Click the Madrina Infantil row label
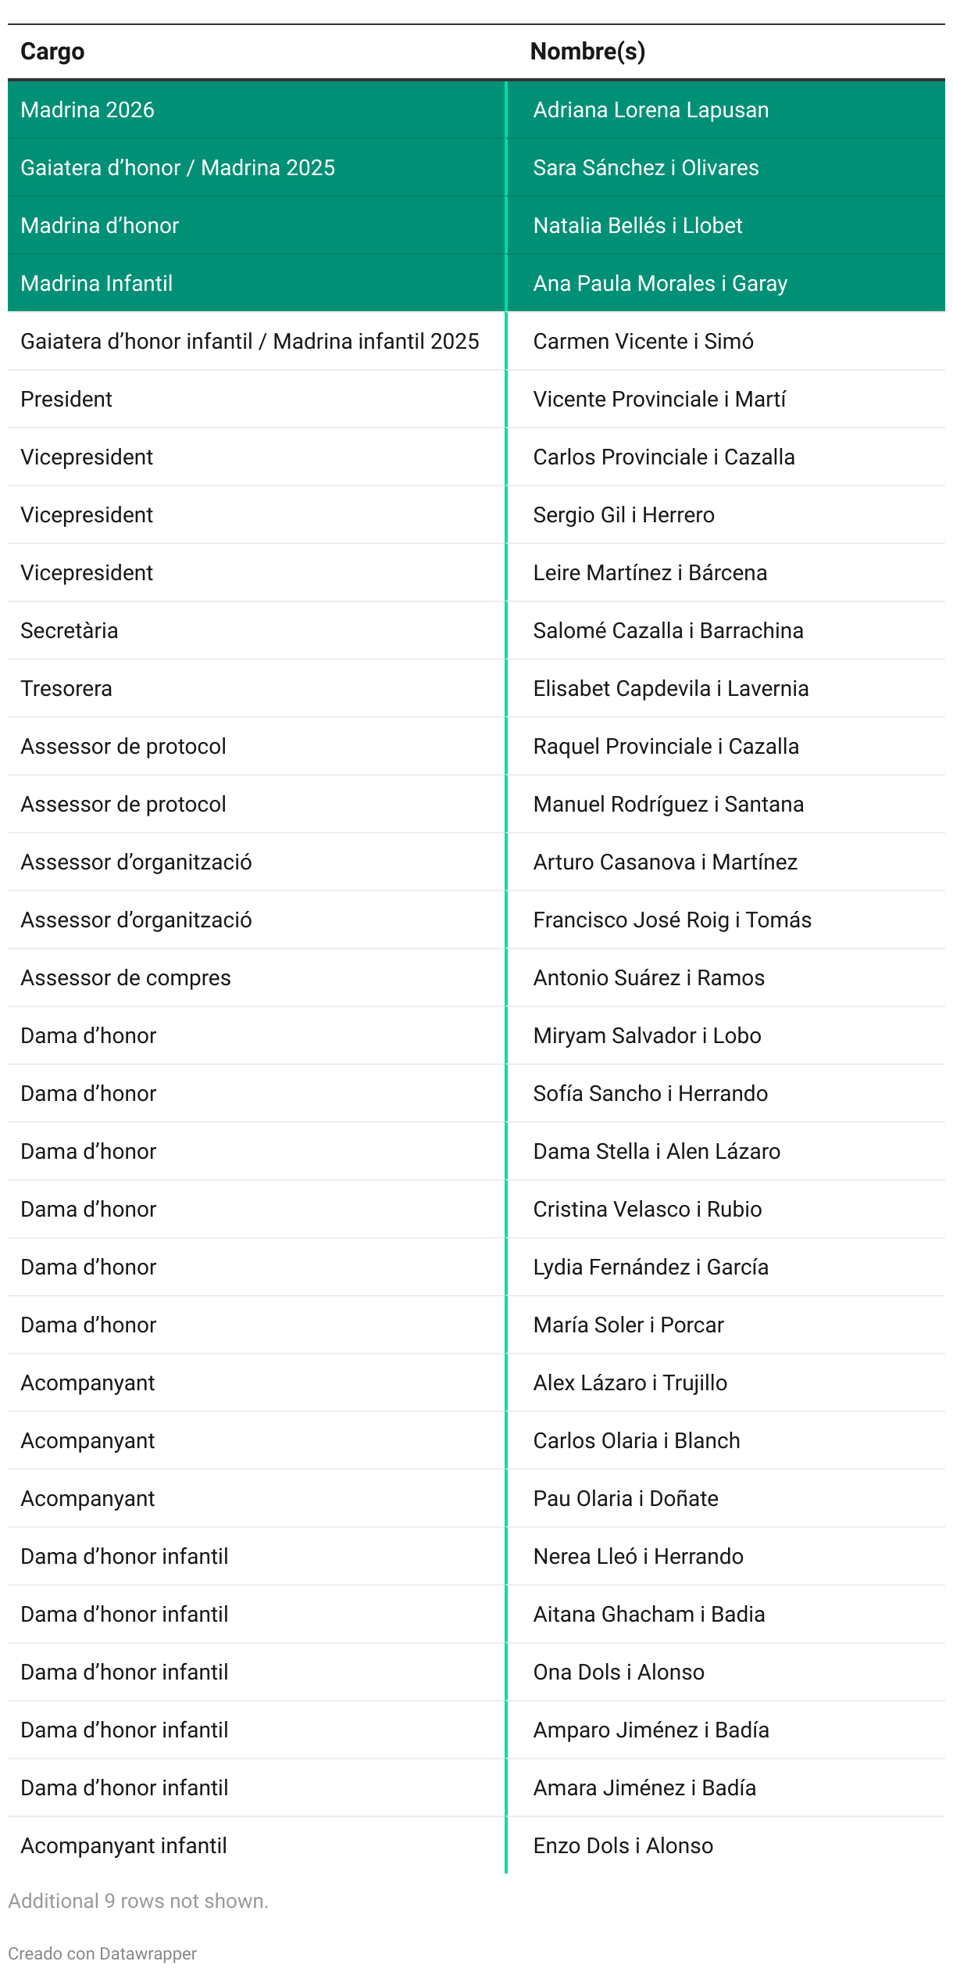 pyautogui.click(x=97, y=284)
